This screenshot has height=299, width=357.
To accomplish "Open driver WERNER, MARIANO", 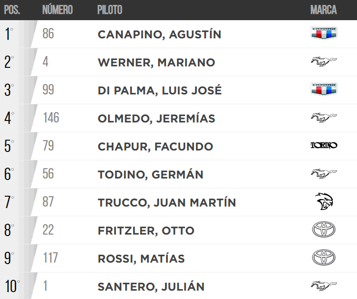I will coord(156,62).
